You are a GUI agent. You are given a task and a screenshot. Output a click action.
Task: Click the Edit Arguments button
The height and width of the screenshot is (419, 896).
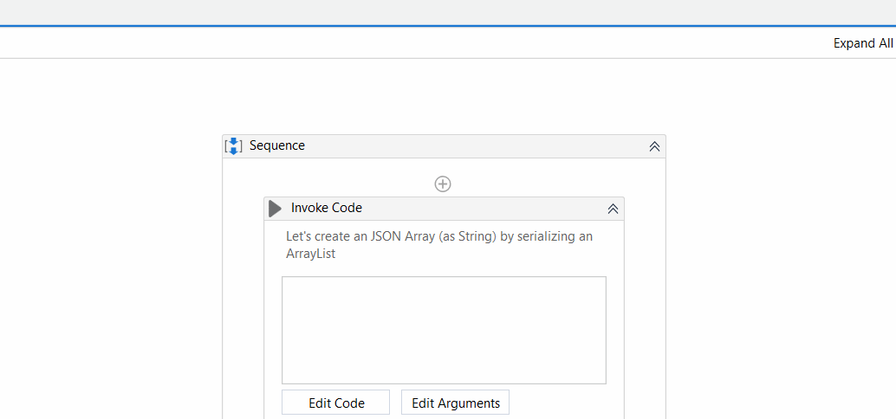pyautogui.click(x=455, y=403)
